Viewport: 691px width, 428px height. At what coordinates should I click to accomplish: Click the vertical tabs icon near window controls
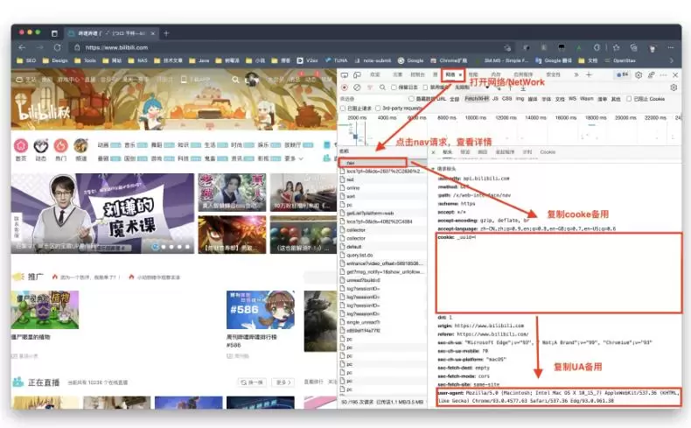[x=54, y=33]
